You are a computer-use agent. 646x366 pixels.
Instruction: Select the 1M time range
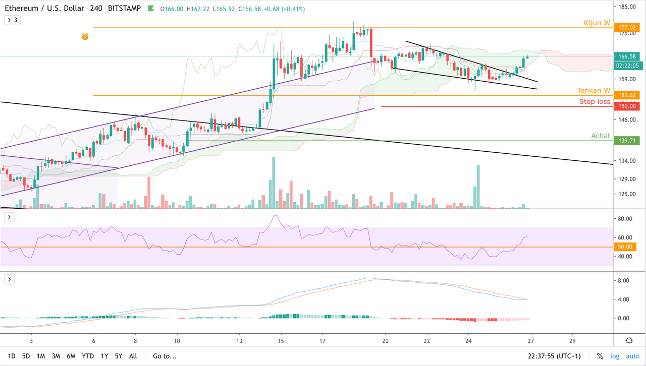click(x=41, y=356)
